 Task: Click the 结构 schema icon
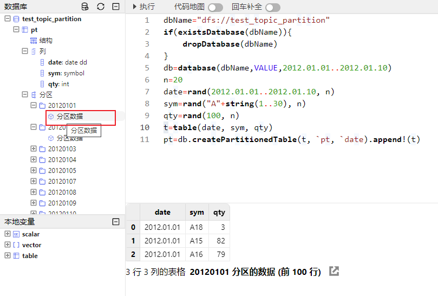coord(34,41)
